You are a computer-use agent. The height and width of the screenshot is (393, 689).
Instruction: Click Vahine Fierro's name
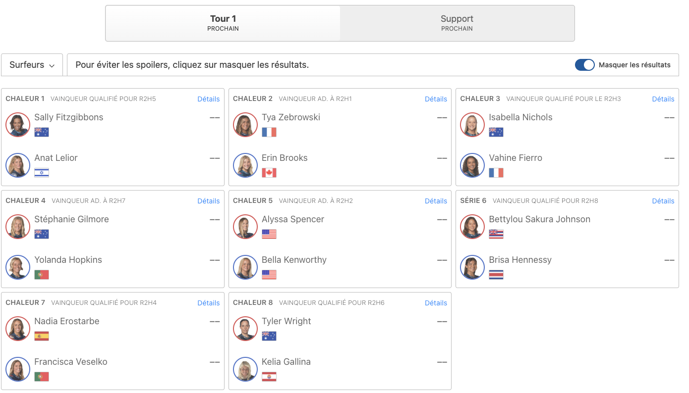pyautogui.click(x=516, y=158)
